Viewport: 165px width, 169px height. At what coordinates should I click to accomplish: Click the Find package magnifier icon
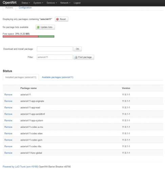(x=76, y=57)
